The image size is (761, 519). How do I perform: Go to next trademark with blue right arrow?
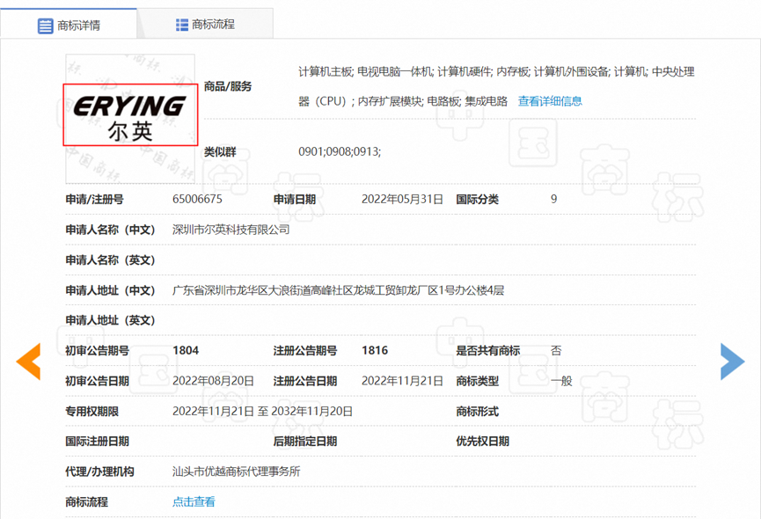coord(732,362)
